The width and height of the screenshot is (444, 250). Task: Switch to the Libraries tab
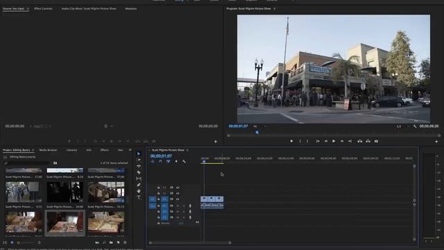click(71, 150)
